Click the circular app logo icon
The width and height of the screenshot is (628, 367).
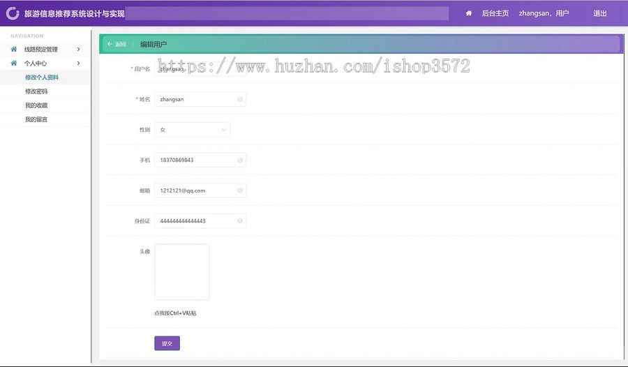pyautogui.click(x=13, y=13)
